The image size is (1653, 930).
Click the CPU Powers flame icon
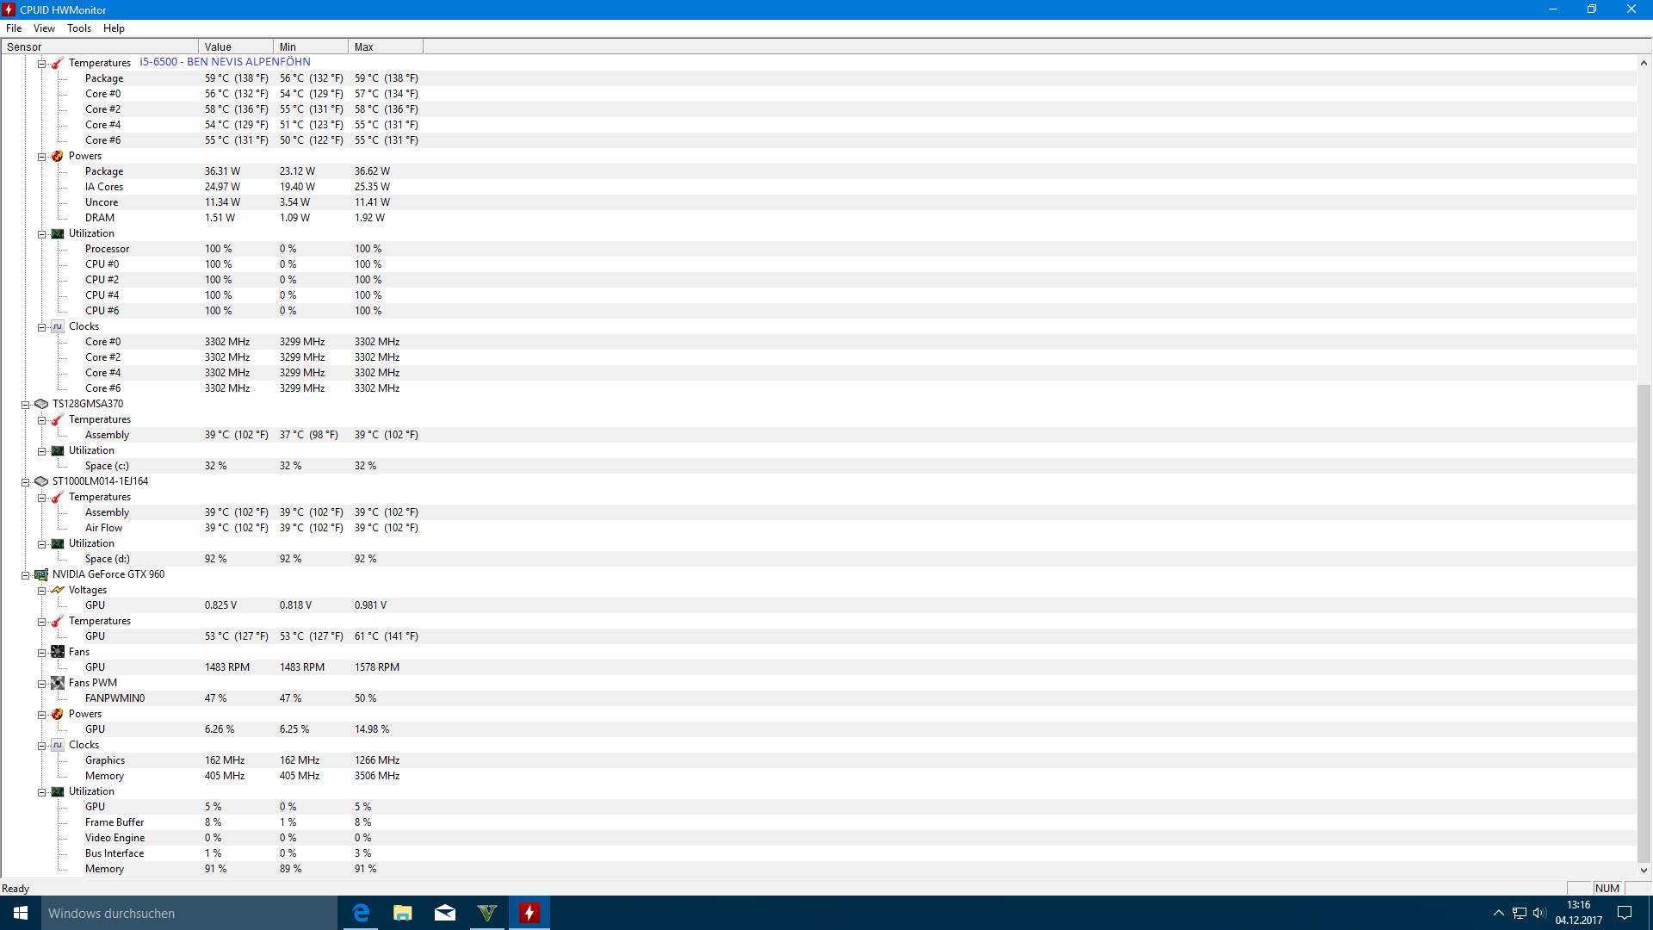(58, 156)
